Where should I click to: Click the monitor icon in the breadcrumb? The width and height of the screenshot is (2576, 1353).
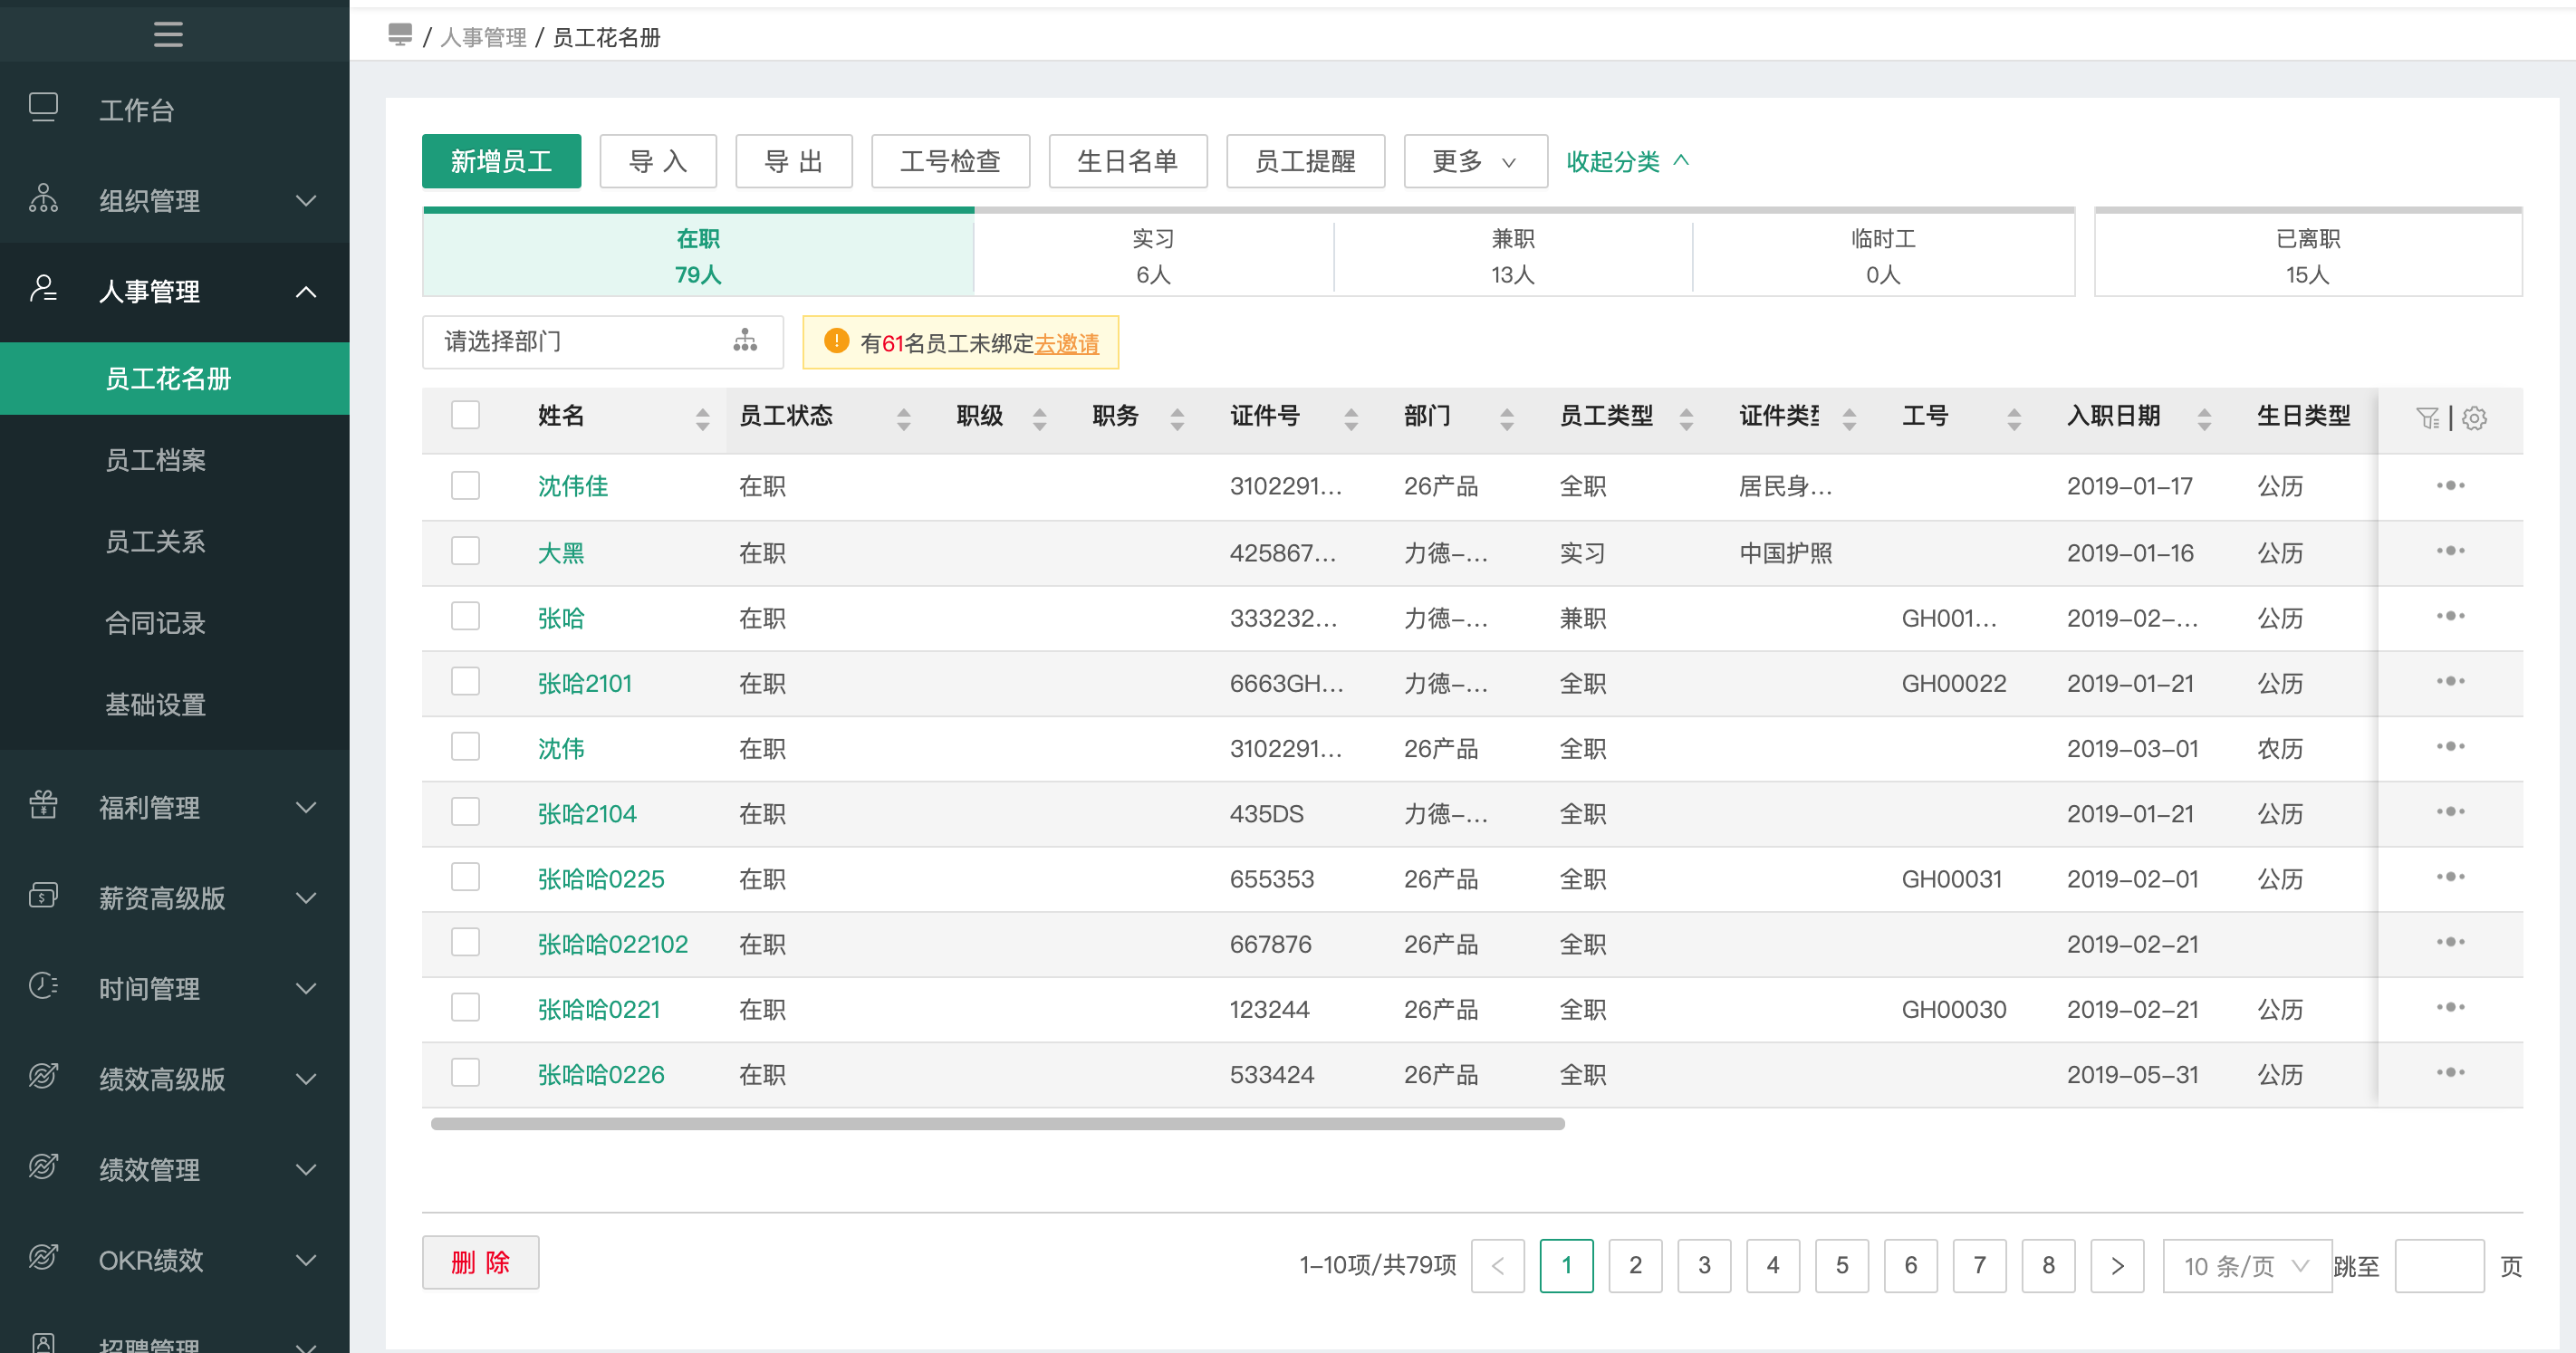400,34
